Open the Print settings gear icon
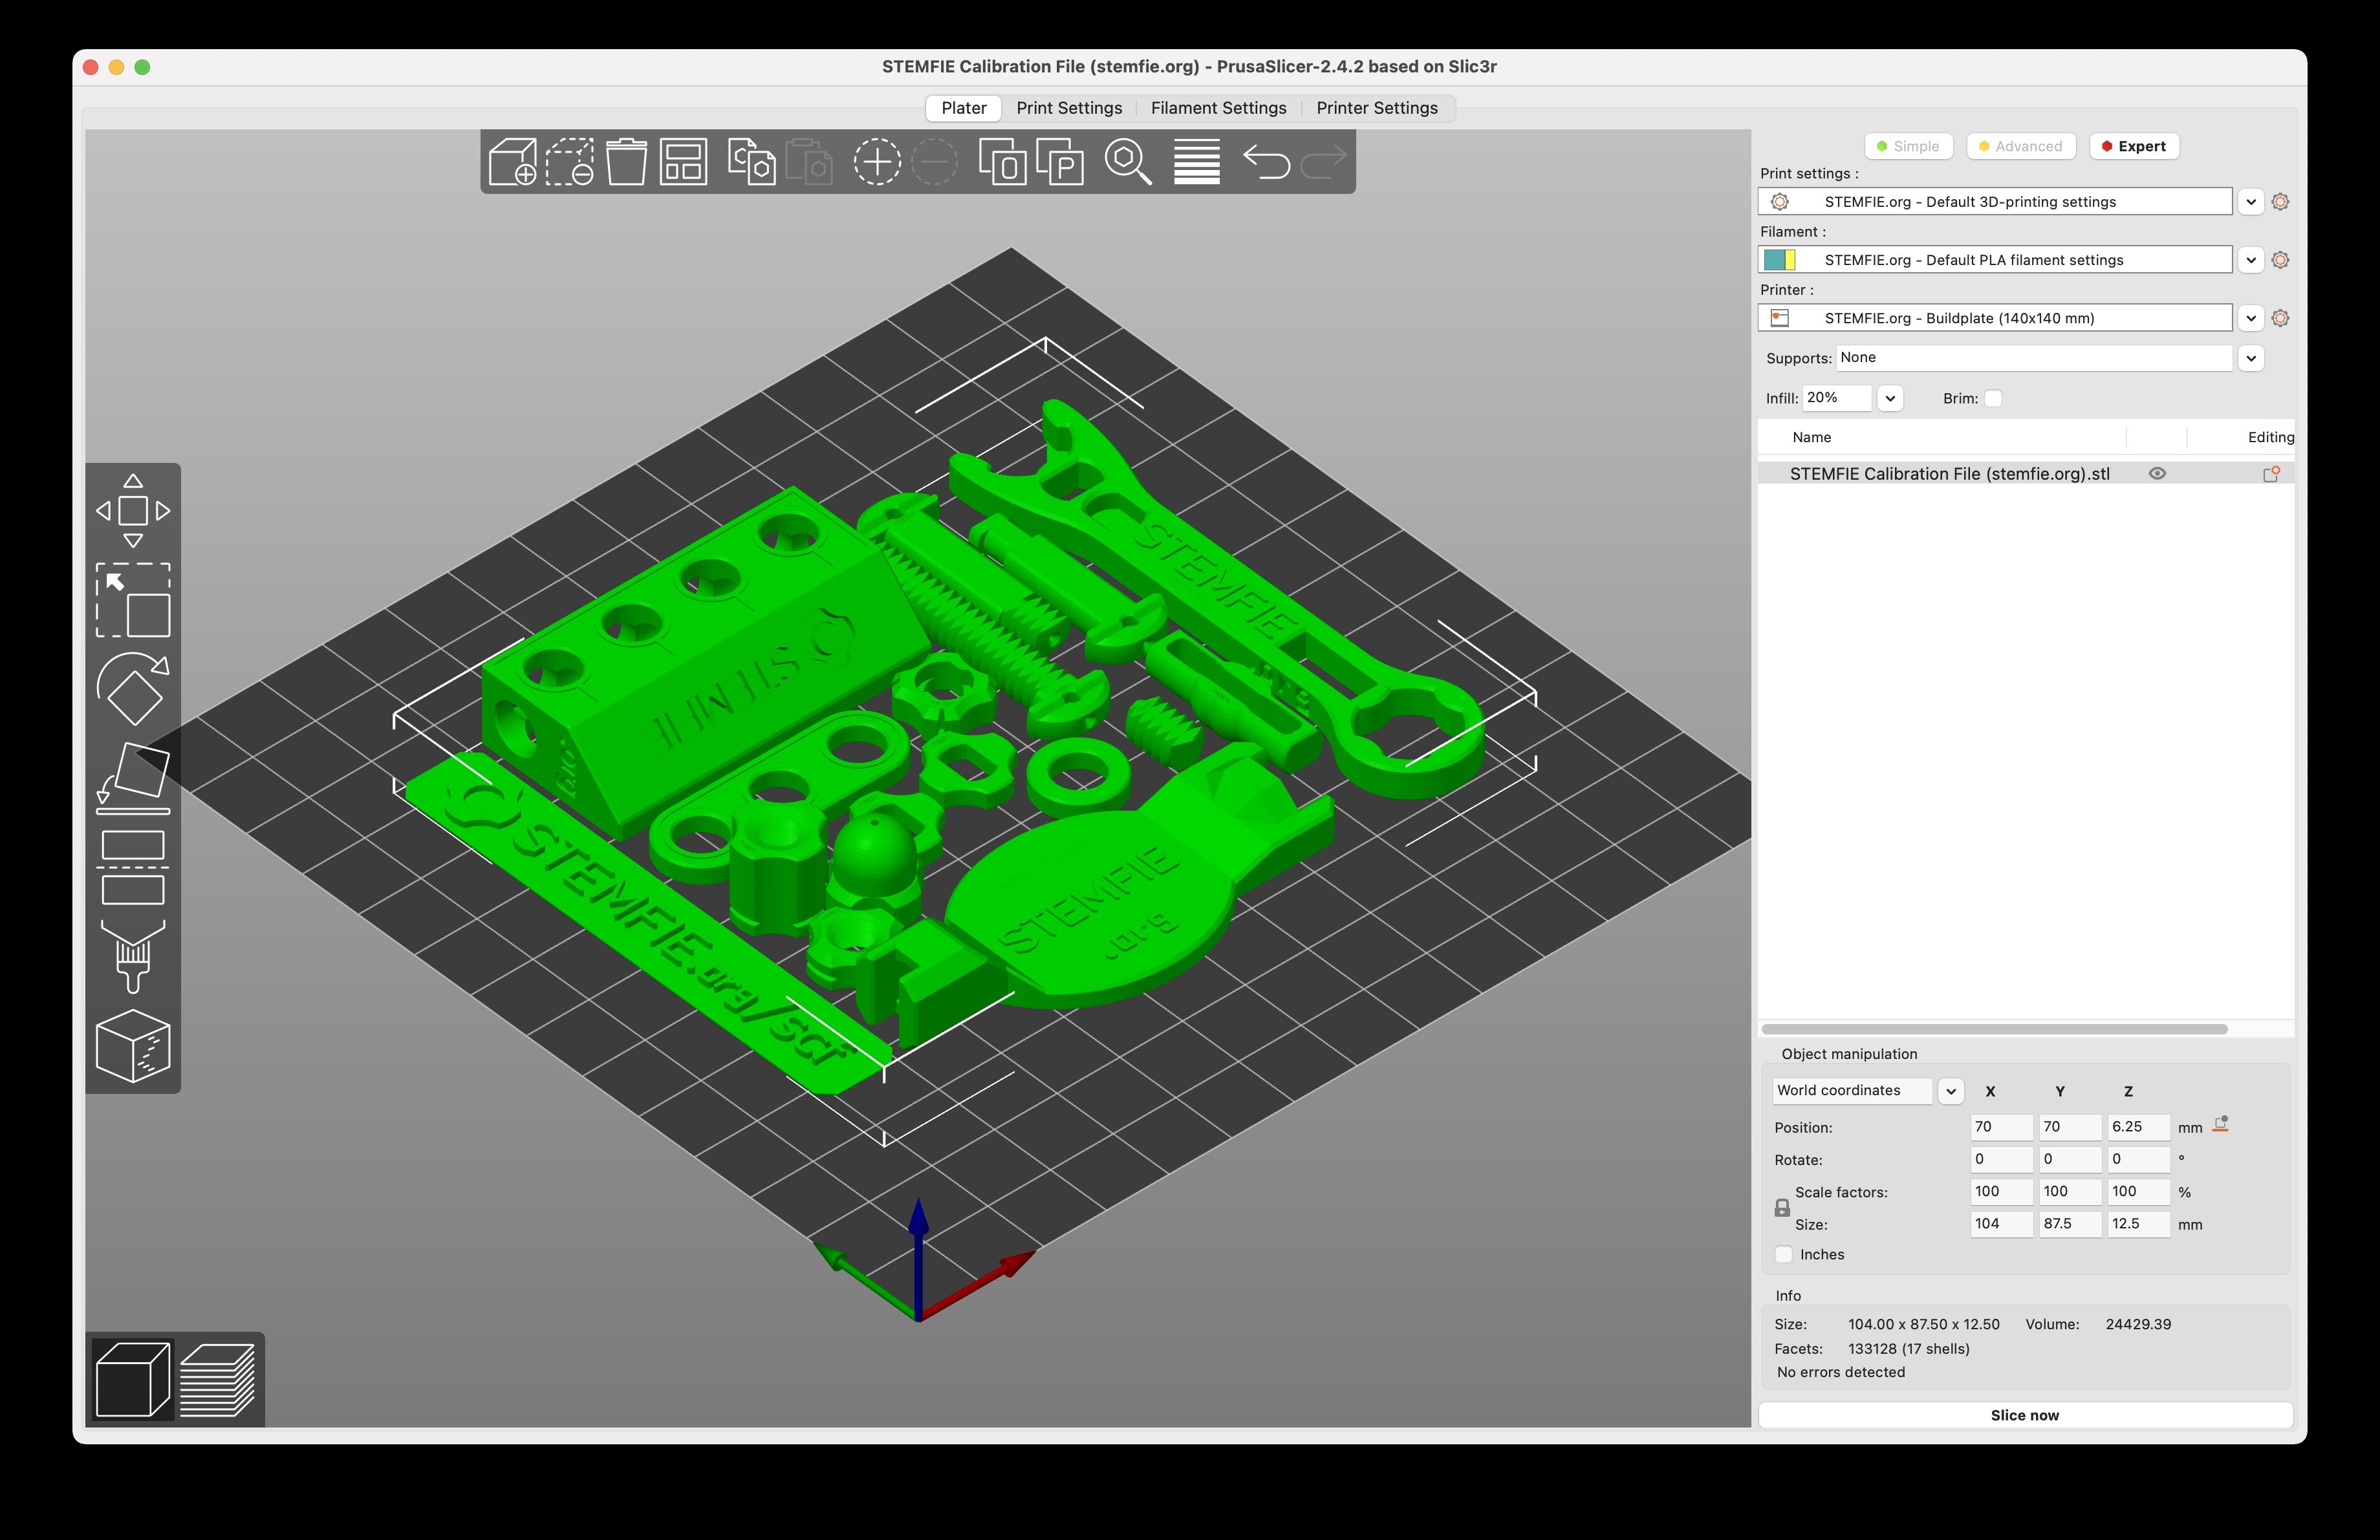 [x=2280, y=202]
